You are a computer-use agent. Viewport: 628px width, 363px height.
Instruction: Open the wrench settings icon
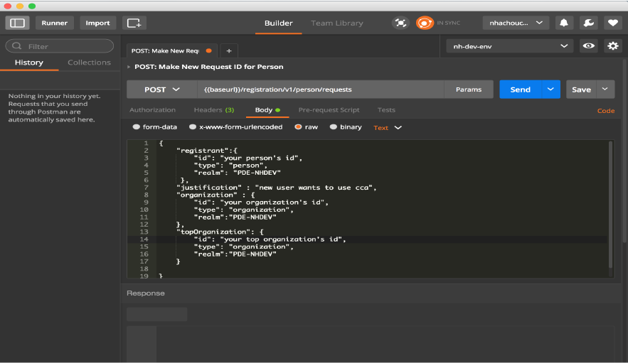tap(588, 23)
